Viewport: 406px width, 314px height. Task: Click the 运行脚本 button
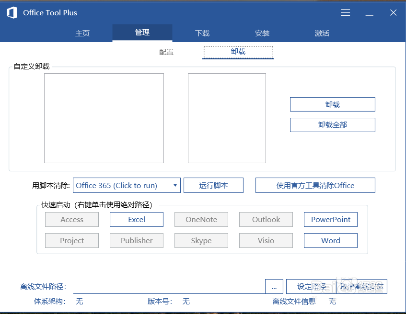click(x=213, y=185)
